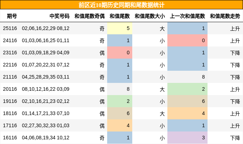243x144 pixels.
Task: Click blue 和值尾数 cell 1 in row 16116
Action: pos(120,138)
